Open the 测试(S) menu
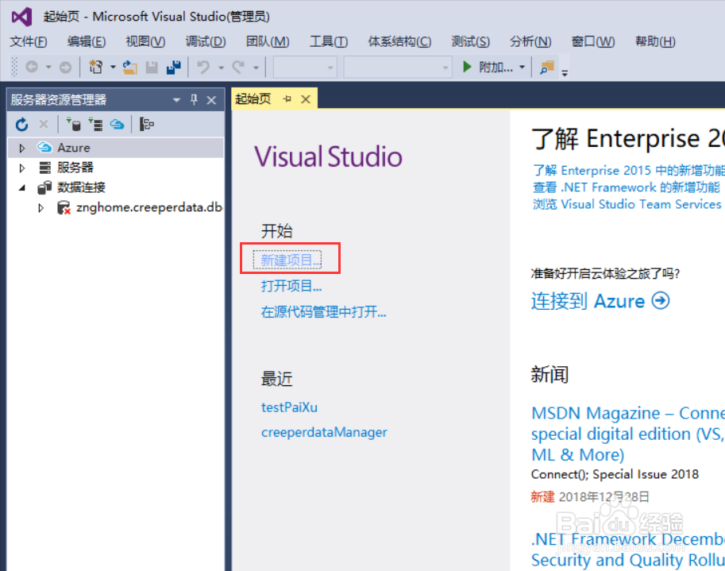Viewport: 725px width, 571px height. (x=471, y=41)
